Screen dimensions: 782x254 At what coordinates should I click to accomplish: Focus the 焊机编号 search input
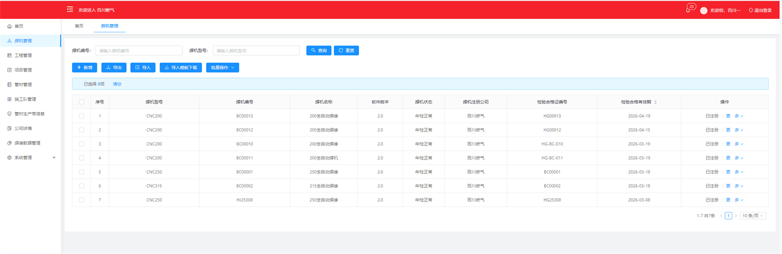coord(139,51)
